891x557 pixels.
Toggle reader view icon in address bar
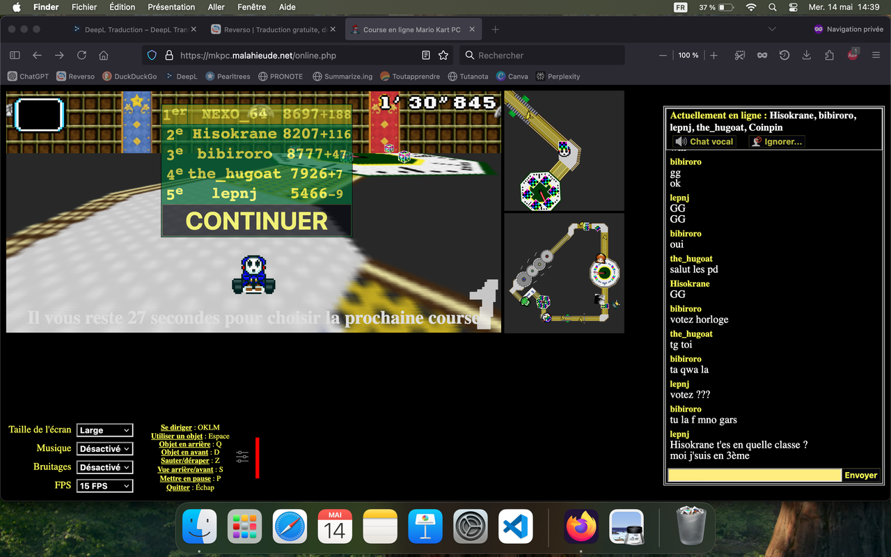(x=426, y=55)
